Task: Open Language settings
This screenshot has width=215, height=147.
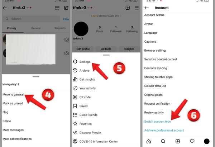Action: coord(151,33)
